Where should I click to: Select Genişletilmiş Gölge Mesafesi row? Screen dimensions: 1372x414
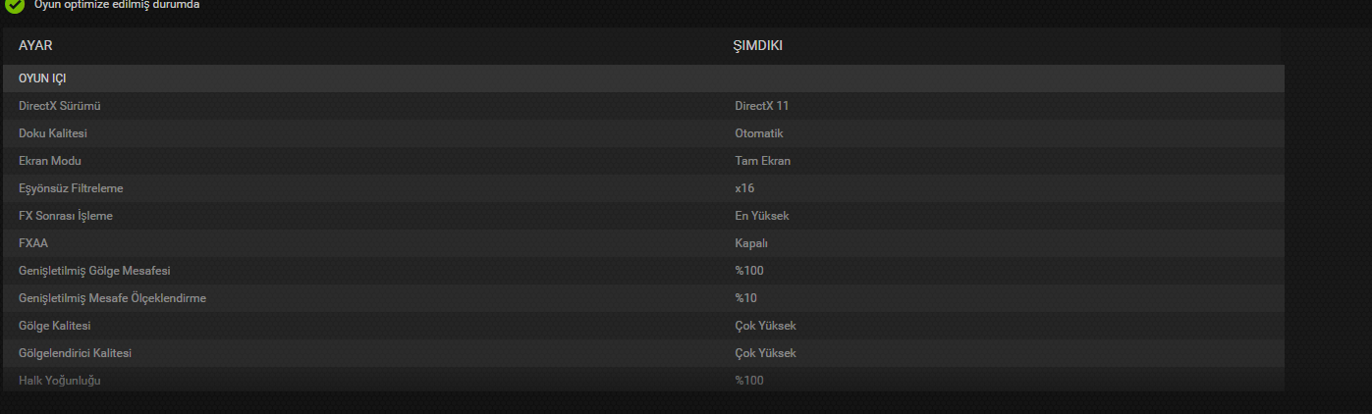[x=643, y=271]
